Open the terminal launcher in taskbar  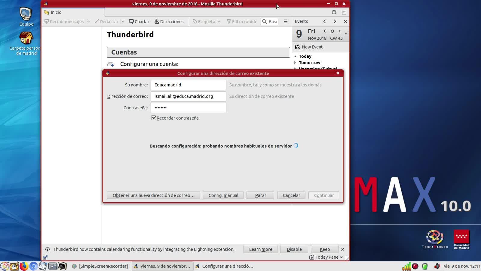click(x=62, y=266)
